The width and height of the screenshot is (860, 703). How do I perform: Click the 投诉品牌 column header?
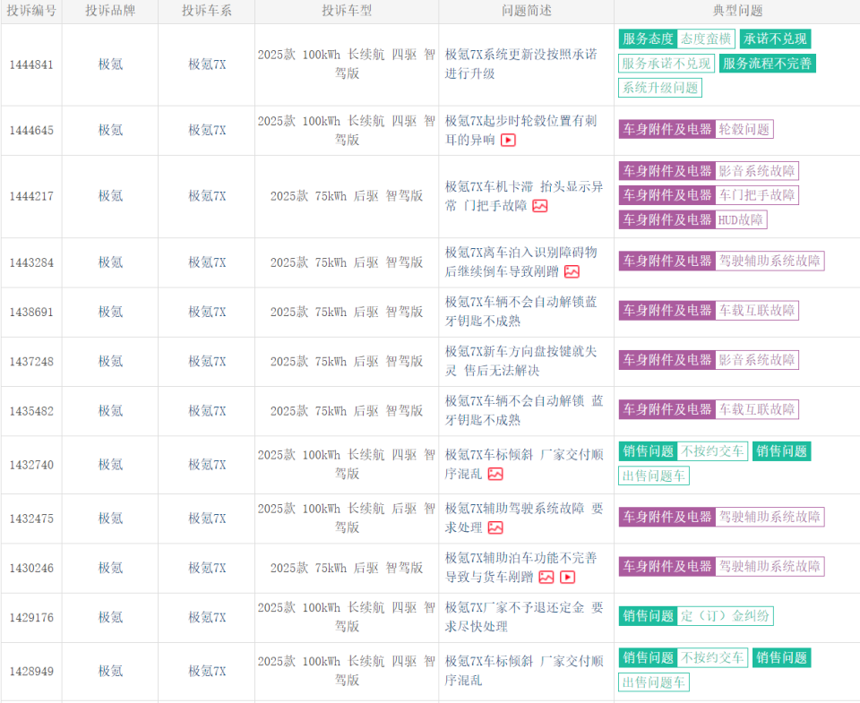click(x=110, y=11)
